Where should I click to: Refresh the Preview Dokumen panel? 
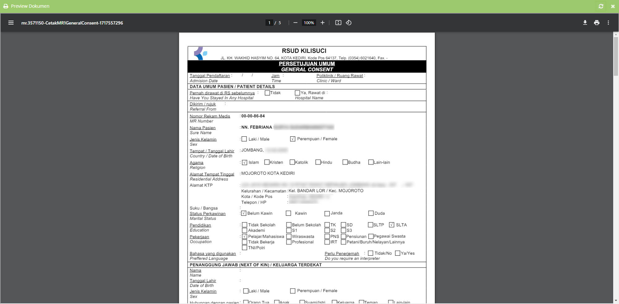click(601, 6)
